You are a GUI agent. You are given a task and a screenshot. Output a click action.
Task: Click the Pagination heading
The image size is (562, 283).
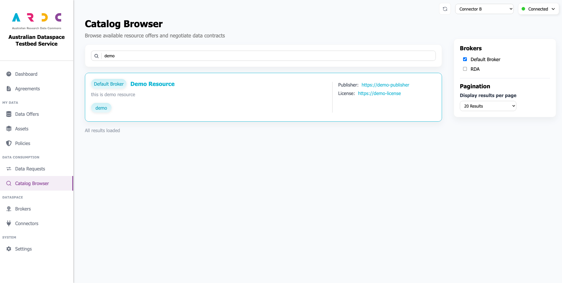click(475, 86)
